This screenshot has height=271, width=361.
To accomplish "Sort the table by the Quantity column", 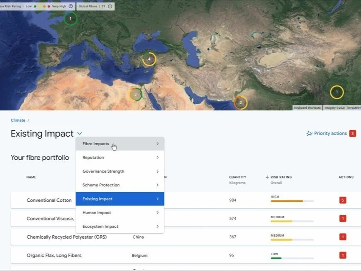I will pos(238,177).
